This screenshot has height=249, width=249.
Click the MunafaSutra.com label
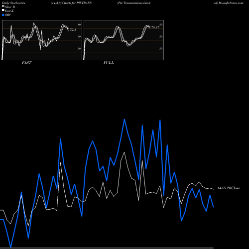pyautogui.click(x=231, y=3)
